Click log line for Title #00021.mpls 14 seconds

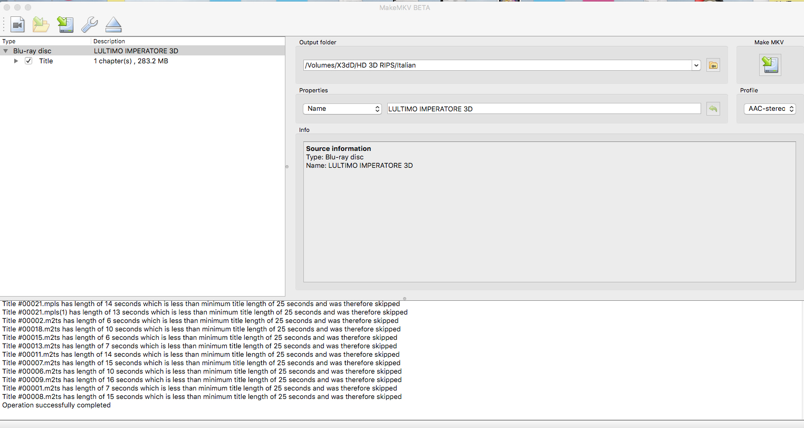click(201, 304)
